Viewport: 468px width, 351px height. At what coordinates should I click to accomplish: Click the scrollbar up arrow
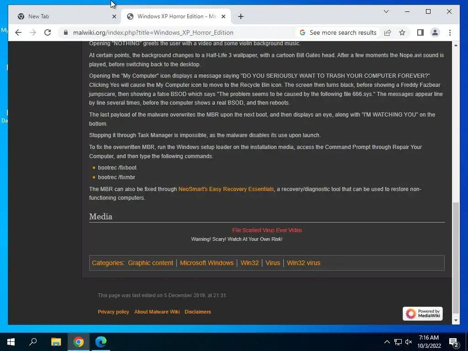pyautogui.click(x=456, y=45)
